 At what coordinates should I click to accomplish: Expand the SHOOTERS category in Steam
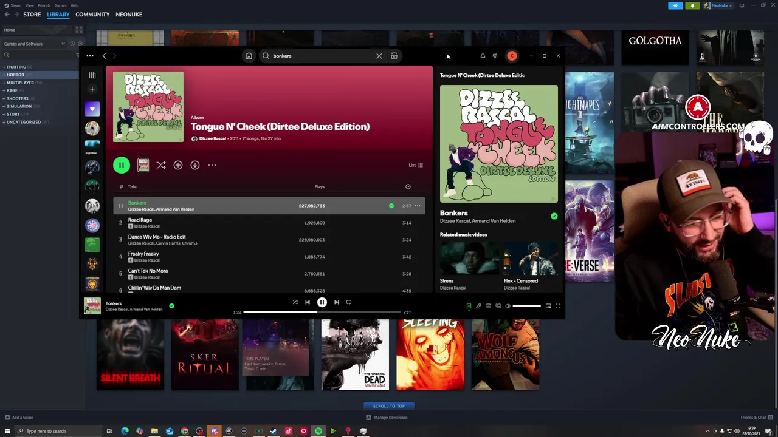[18, 98]
